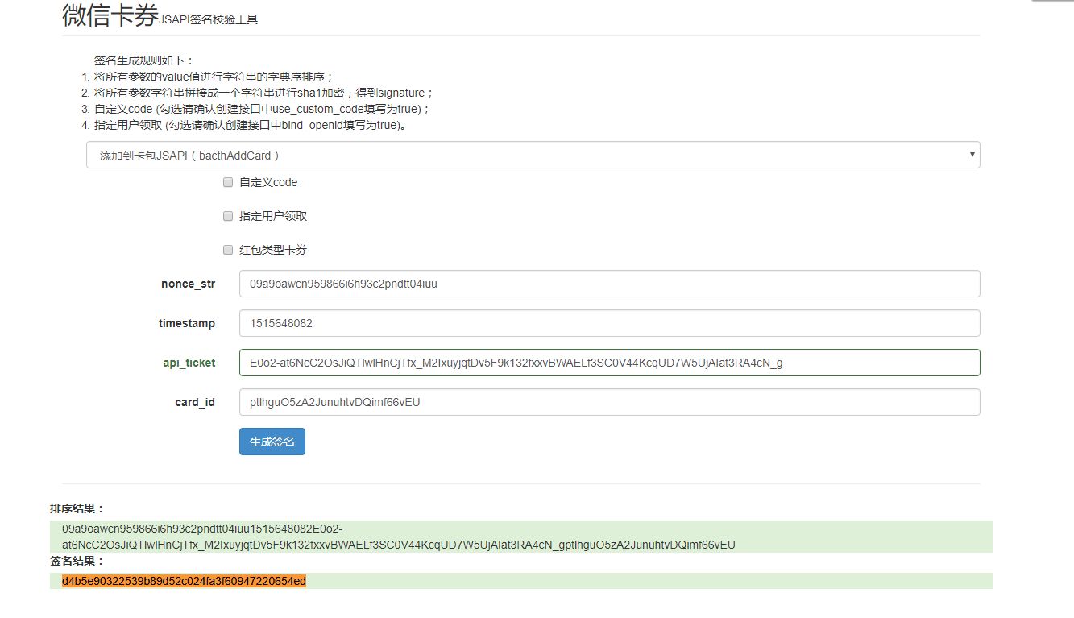Viewport: 1074px width, 618px height.
Task: Click the 微信卡券 page heading
Action: click(110, 15)
